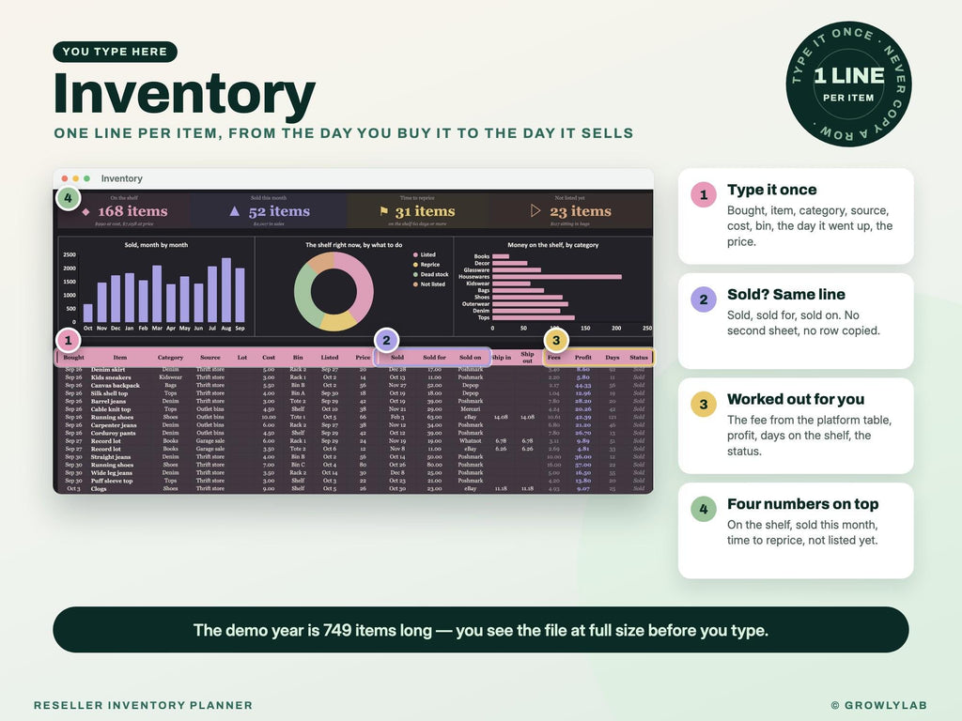This screenshot has height=721, width=962.
Task: Click 'Money on the shelf, by category' title
Action: (552, 245)
